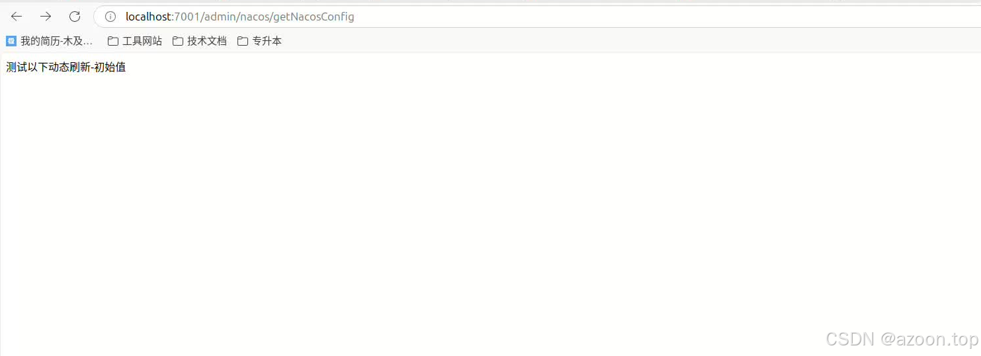Click the empty area of bookmarks bar
Viewport: 981px width, 356px height.
click(628, 41)
